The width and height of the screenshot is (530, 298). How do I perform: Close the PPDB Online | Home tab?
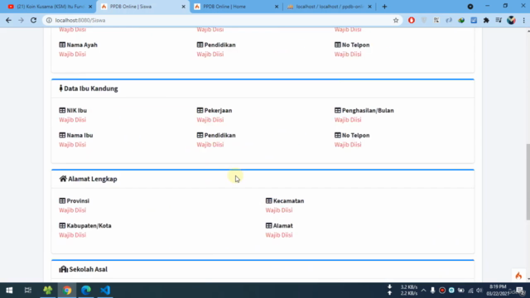[277, 7]
